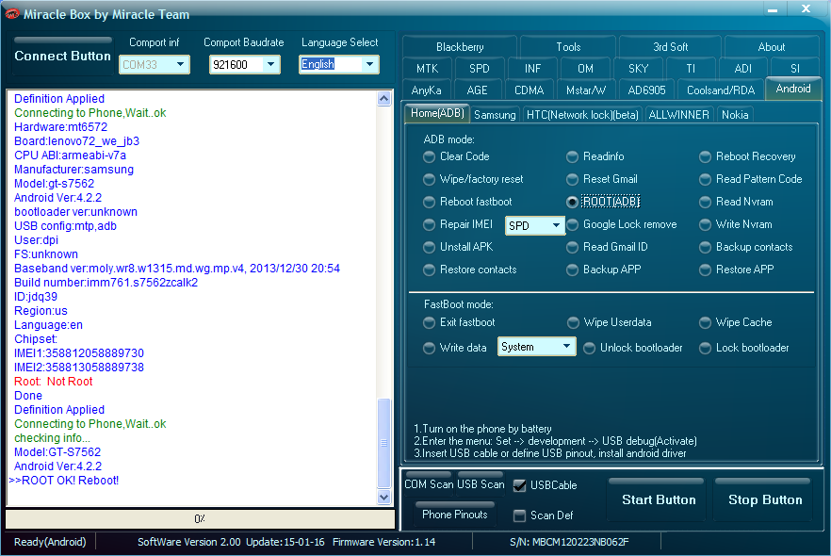Open the Tools tab
The height and width of the screenshot is (556, 831).
[568, 46]
